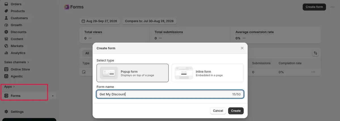Click the Markets globe icon
Image resolution: width=340 pixels, height=121 pixels.
(6, 46)
